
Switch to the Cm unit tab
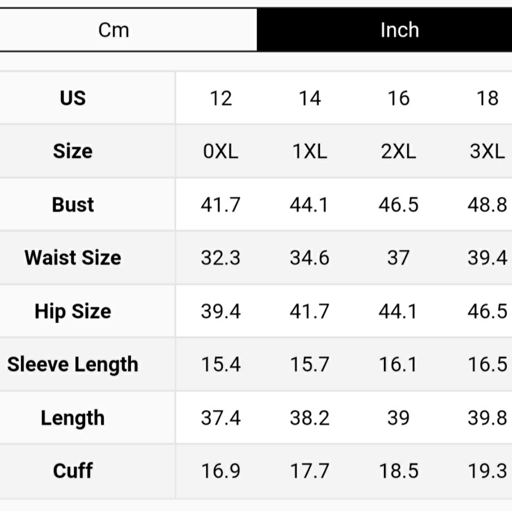[x=114, y=30]
